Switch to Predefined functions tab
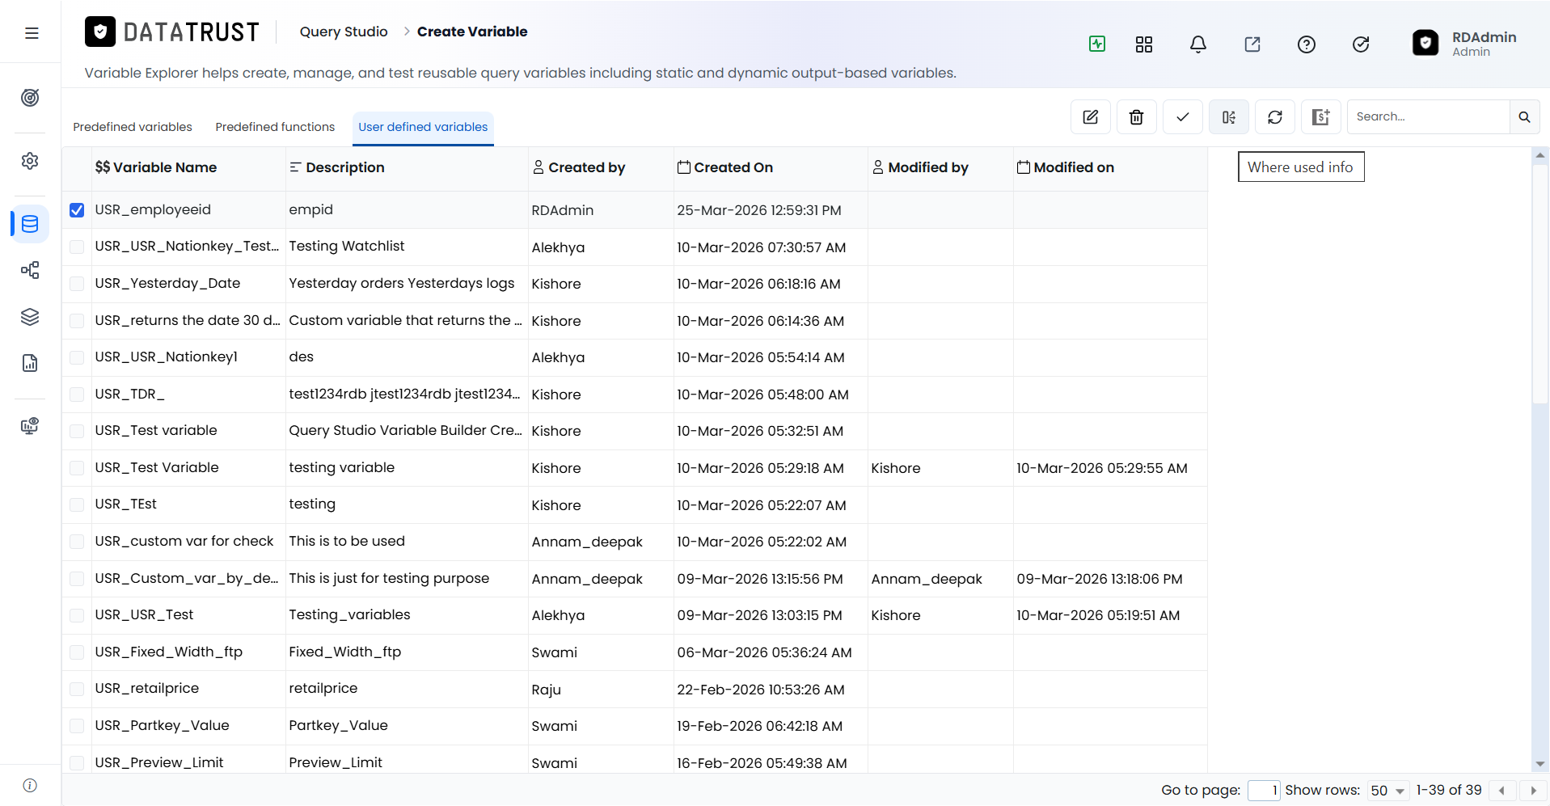Screen dimensions: 1550x806 [x=275, y=127]
